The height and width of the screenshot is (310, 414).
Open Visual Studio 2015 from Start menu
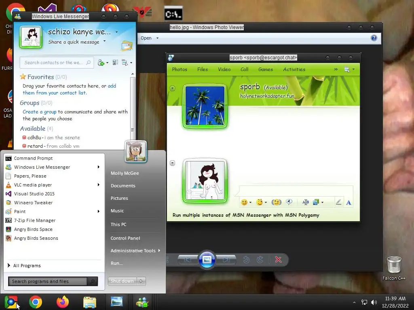click(54, 194)
